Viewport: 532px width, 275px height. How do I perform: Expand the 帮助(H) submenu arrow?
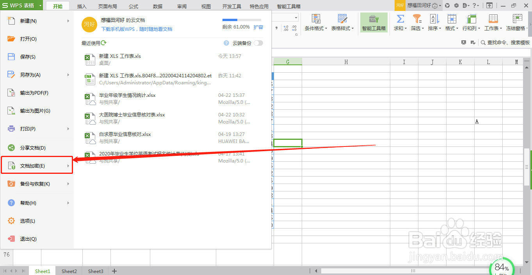[x=68, y=203]
